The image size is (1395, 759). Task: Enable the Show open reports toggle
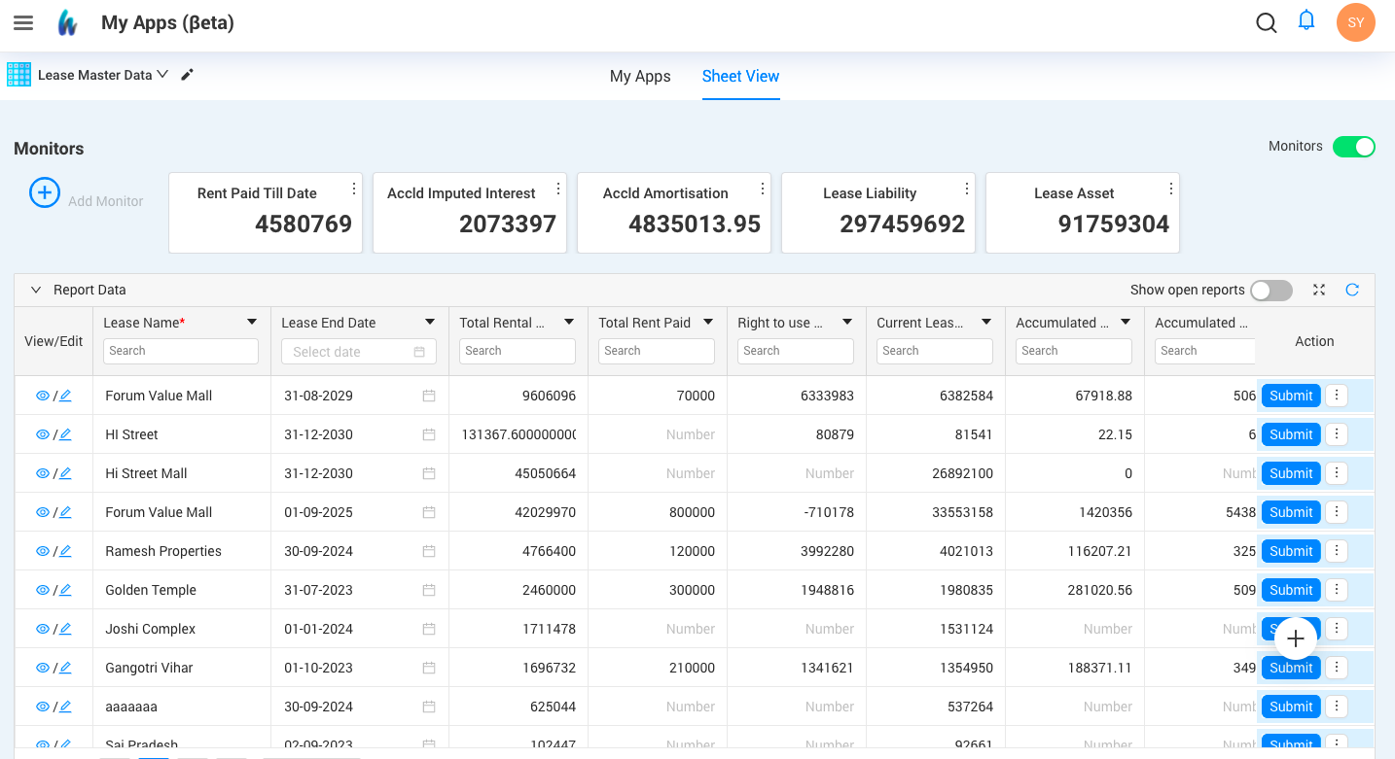tap(1270, 290)
